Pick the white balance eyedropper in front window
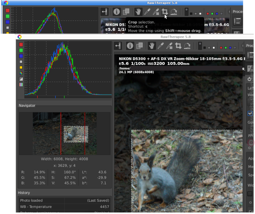Viewport: 255px width, 214px height. pos(160,46)
